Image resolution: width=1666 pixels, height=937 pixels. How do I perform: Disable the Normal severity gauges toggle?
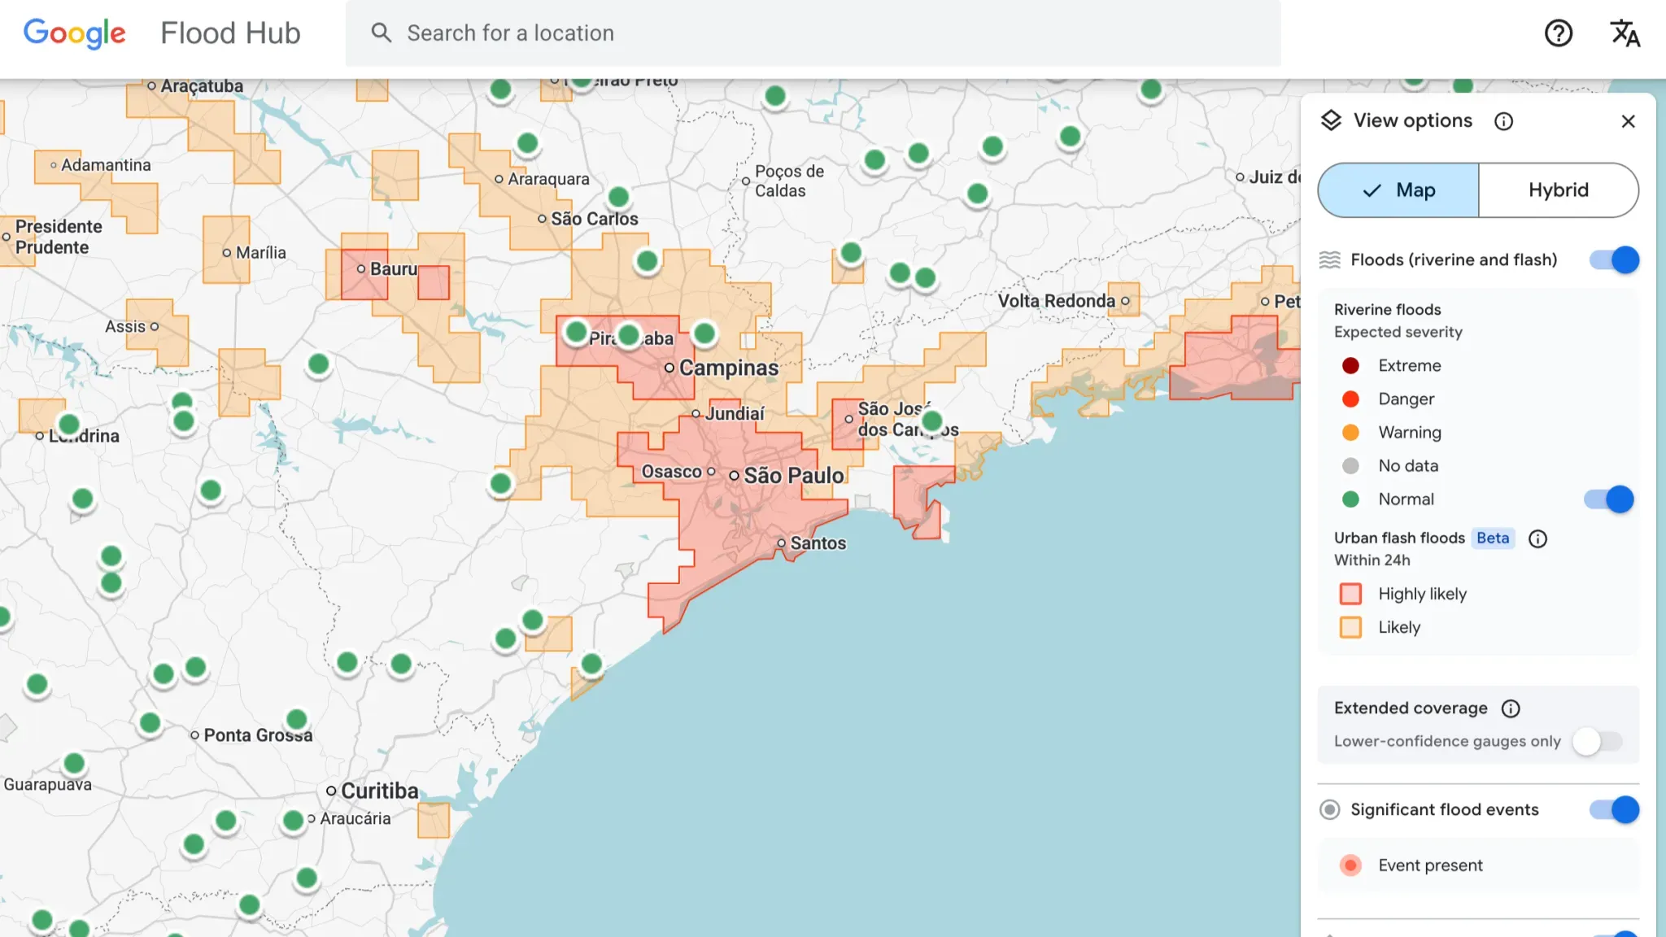pyautogui.click(x=1608, y=499)
